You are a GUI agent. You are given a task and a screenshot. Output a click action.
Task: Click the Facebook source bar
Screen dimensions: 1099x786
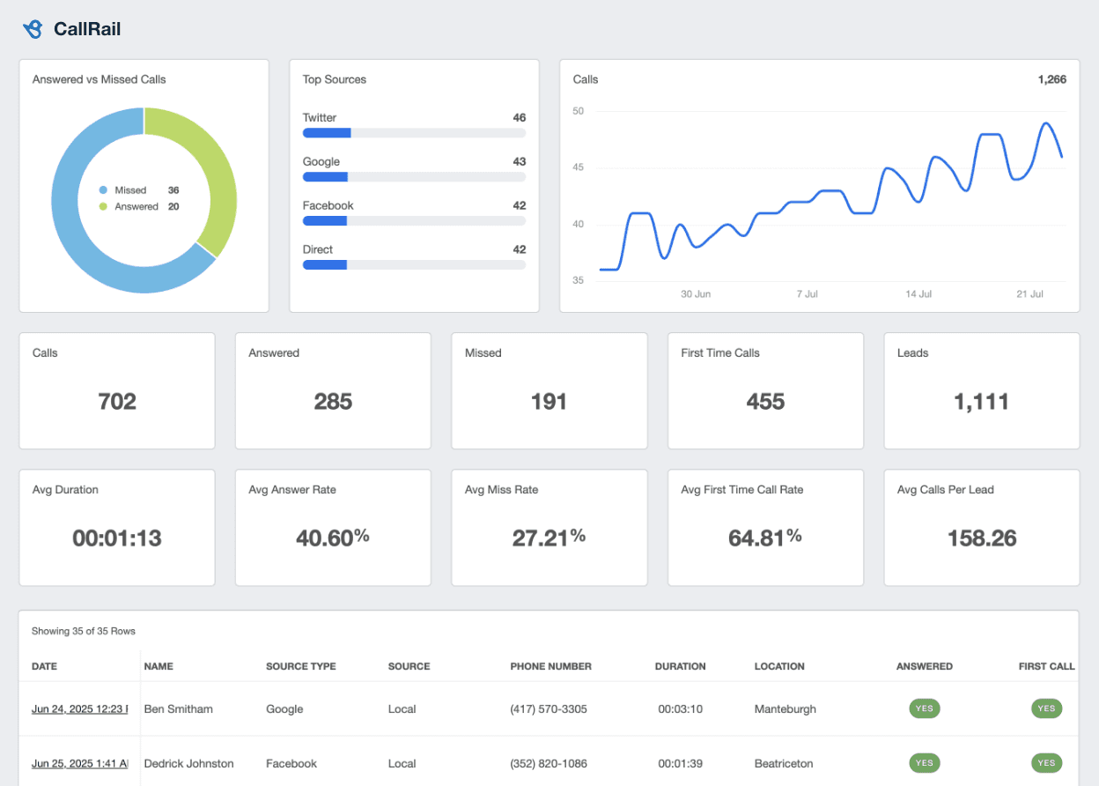tap(414, 221)
